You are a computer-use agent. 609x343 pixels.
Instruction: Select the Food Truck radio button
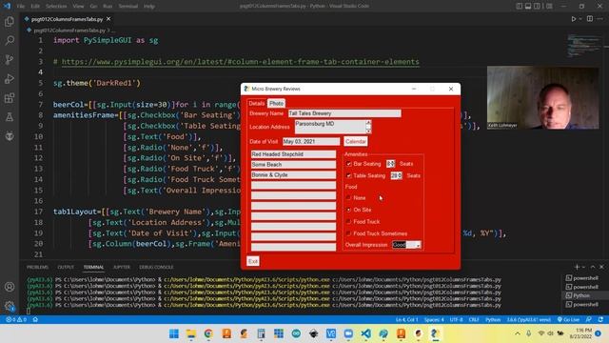[349, 222]
